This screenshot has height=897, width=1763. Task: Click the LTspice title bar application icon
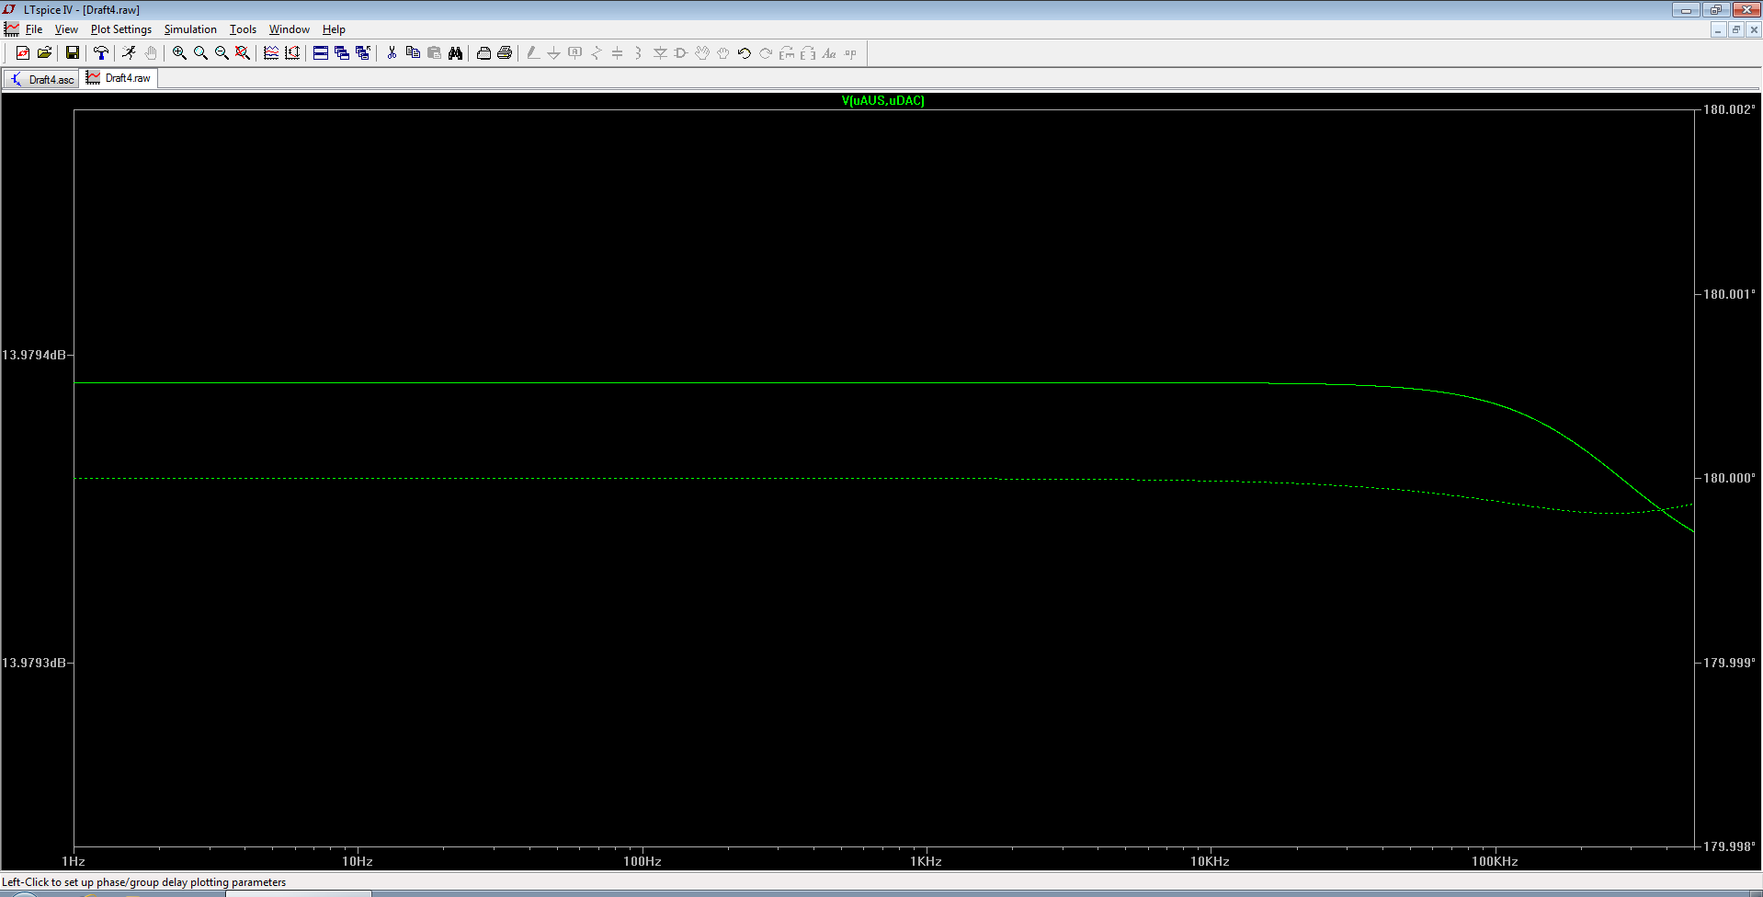[x=10, y=9]
